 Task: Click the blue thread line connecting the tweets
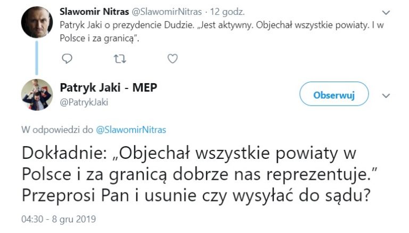point(36,59)
